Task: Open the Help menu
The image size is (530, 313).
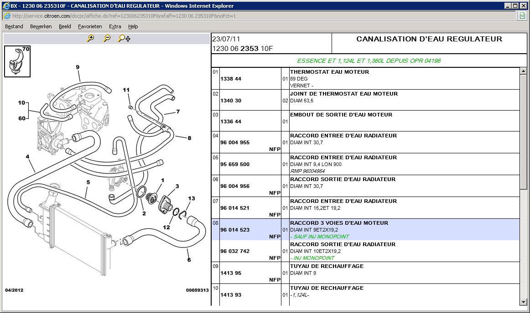Action: tap(133, 26)
